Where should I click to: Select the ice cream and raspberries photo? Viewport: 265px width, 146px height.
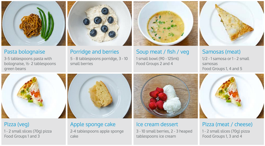click(x=166, y=96)
